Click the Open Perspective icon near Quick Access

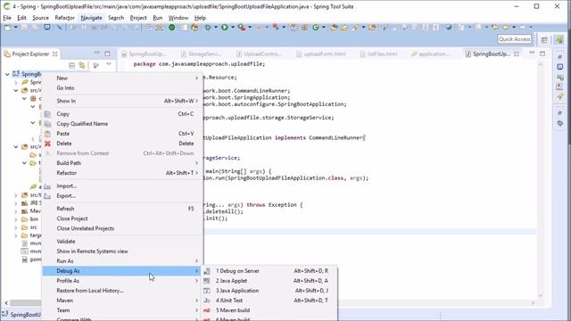click(544, 39)
